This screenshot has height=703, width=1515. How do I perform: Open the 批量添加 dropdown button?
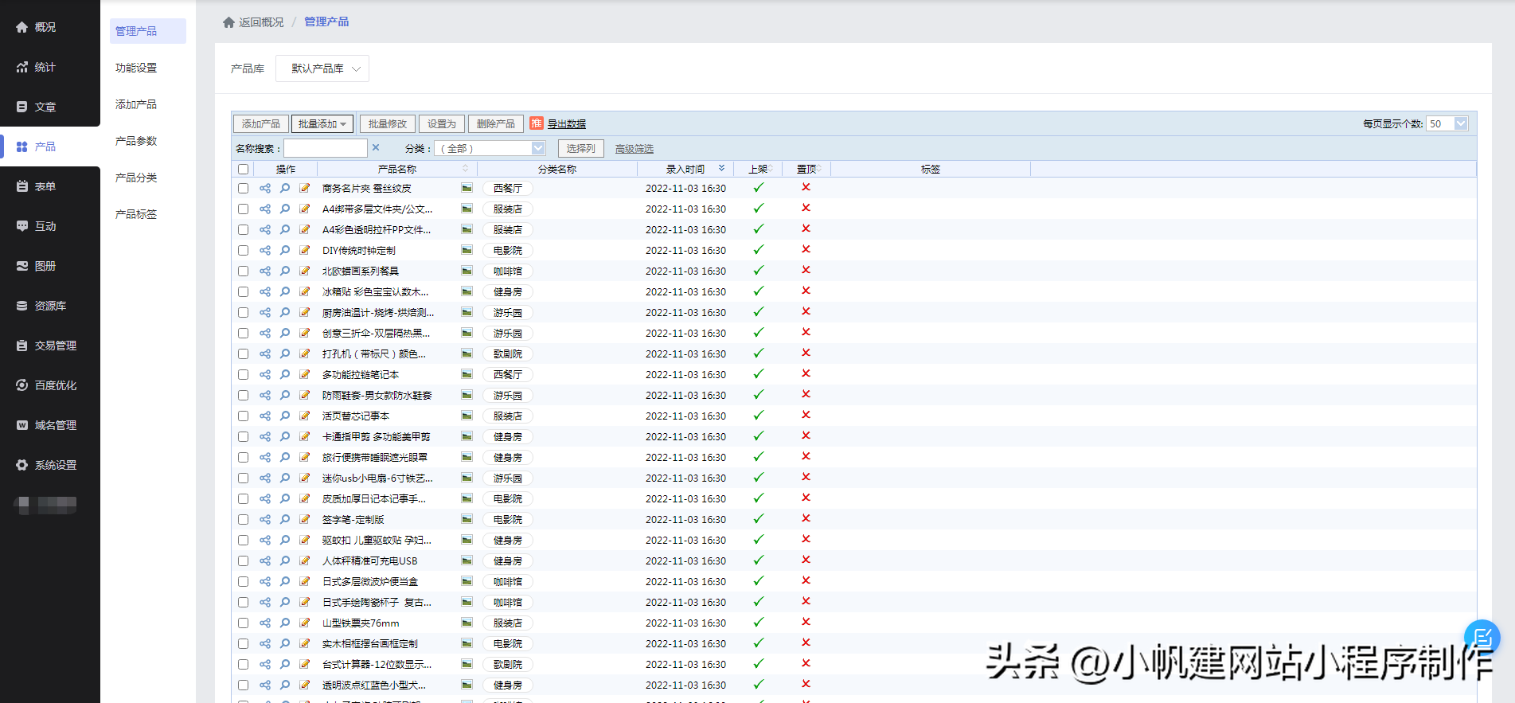coord(322,124)
